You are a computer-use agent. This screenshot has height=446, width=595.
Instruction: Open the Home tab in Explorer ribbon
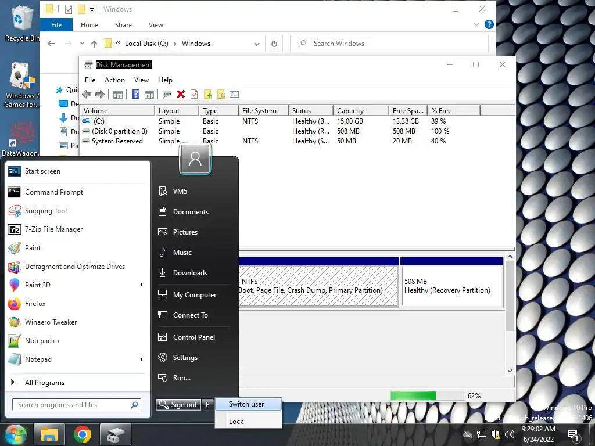click(89, 25)
